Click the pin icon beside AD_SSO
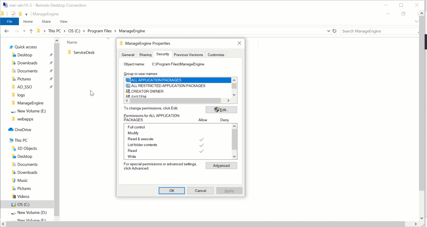The width and height of the screenshot is (427, 227). tap(51, 87)
